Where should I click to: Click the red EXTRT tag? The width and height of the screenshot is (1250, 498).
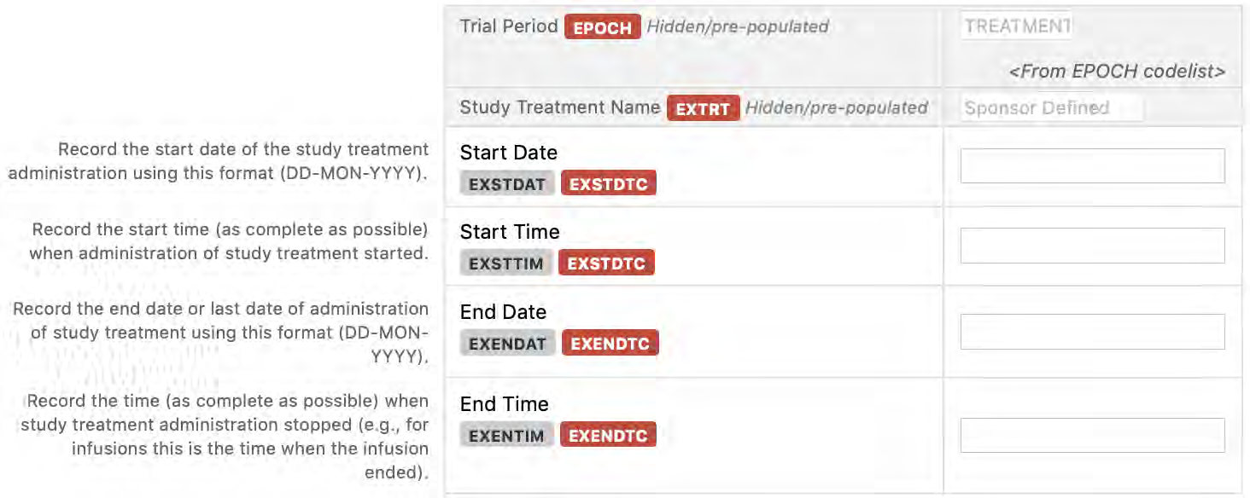(703, 108)
